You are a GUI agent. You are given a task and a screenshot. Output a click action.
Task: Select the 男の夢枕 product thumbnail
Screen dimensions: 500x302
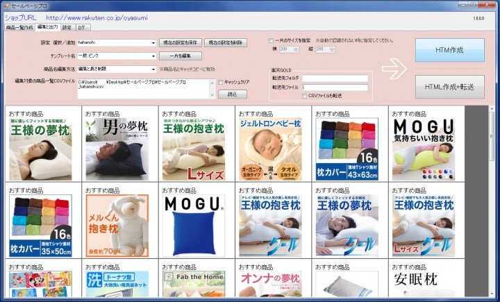[x=117, y=149]
